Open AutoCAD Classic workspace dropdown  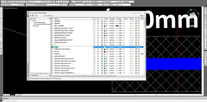coord(19,5)
